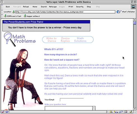Click the magnifying glass Math Problems logo
The width and height of the screenshot is (137, 114).
(x=20, y=39)
